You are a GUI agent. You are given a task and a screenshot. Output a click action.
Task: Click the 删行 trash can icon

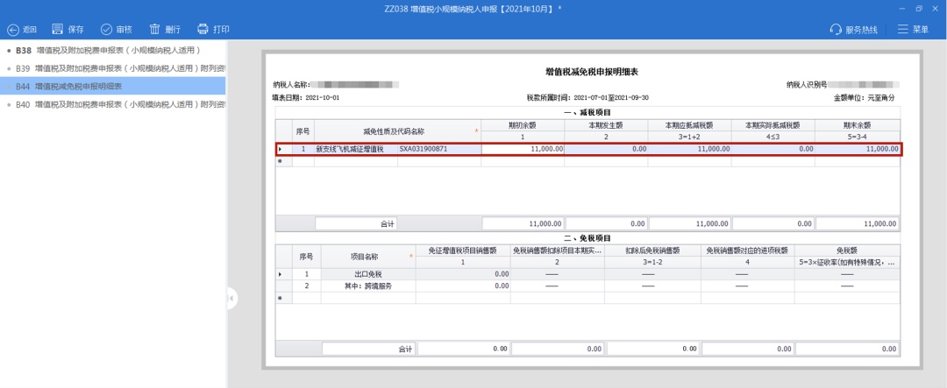tap(154, 29)
